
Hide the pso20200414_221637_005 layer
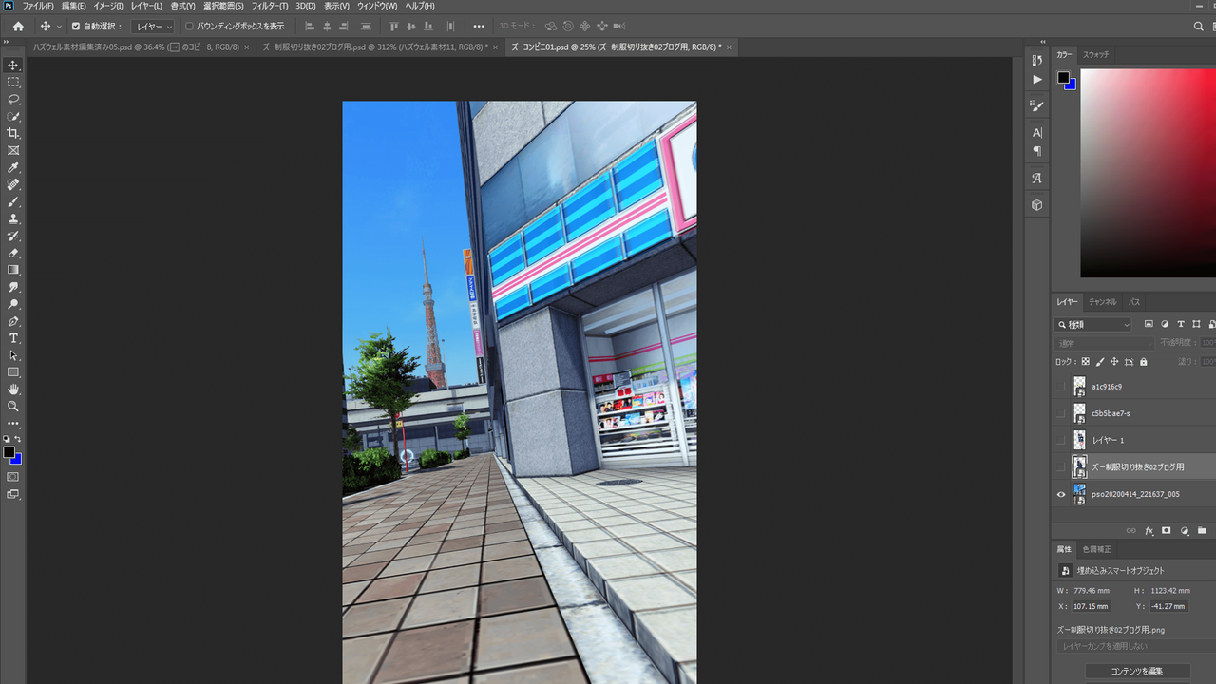pos(1061,494)
